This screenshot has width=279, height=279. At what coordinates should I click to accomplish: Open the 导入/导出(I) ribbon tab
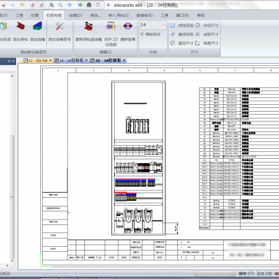point(118,15)
